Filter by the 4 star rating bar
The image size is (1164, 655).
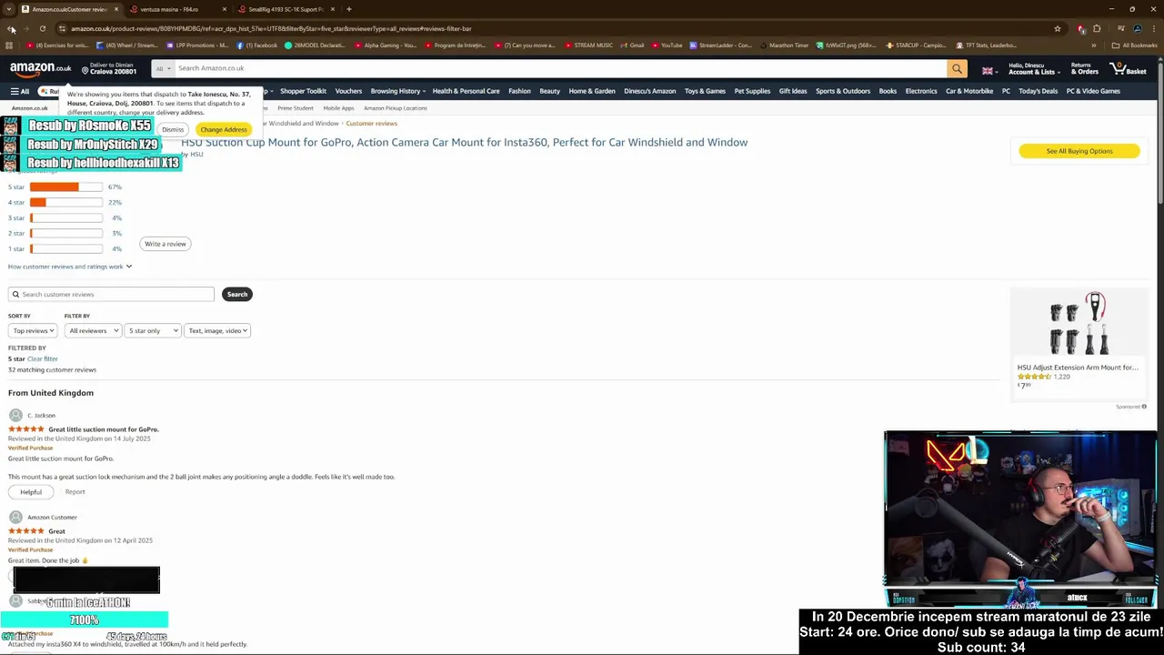tap(65, 203)
